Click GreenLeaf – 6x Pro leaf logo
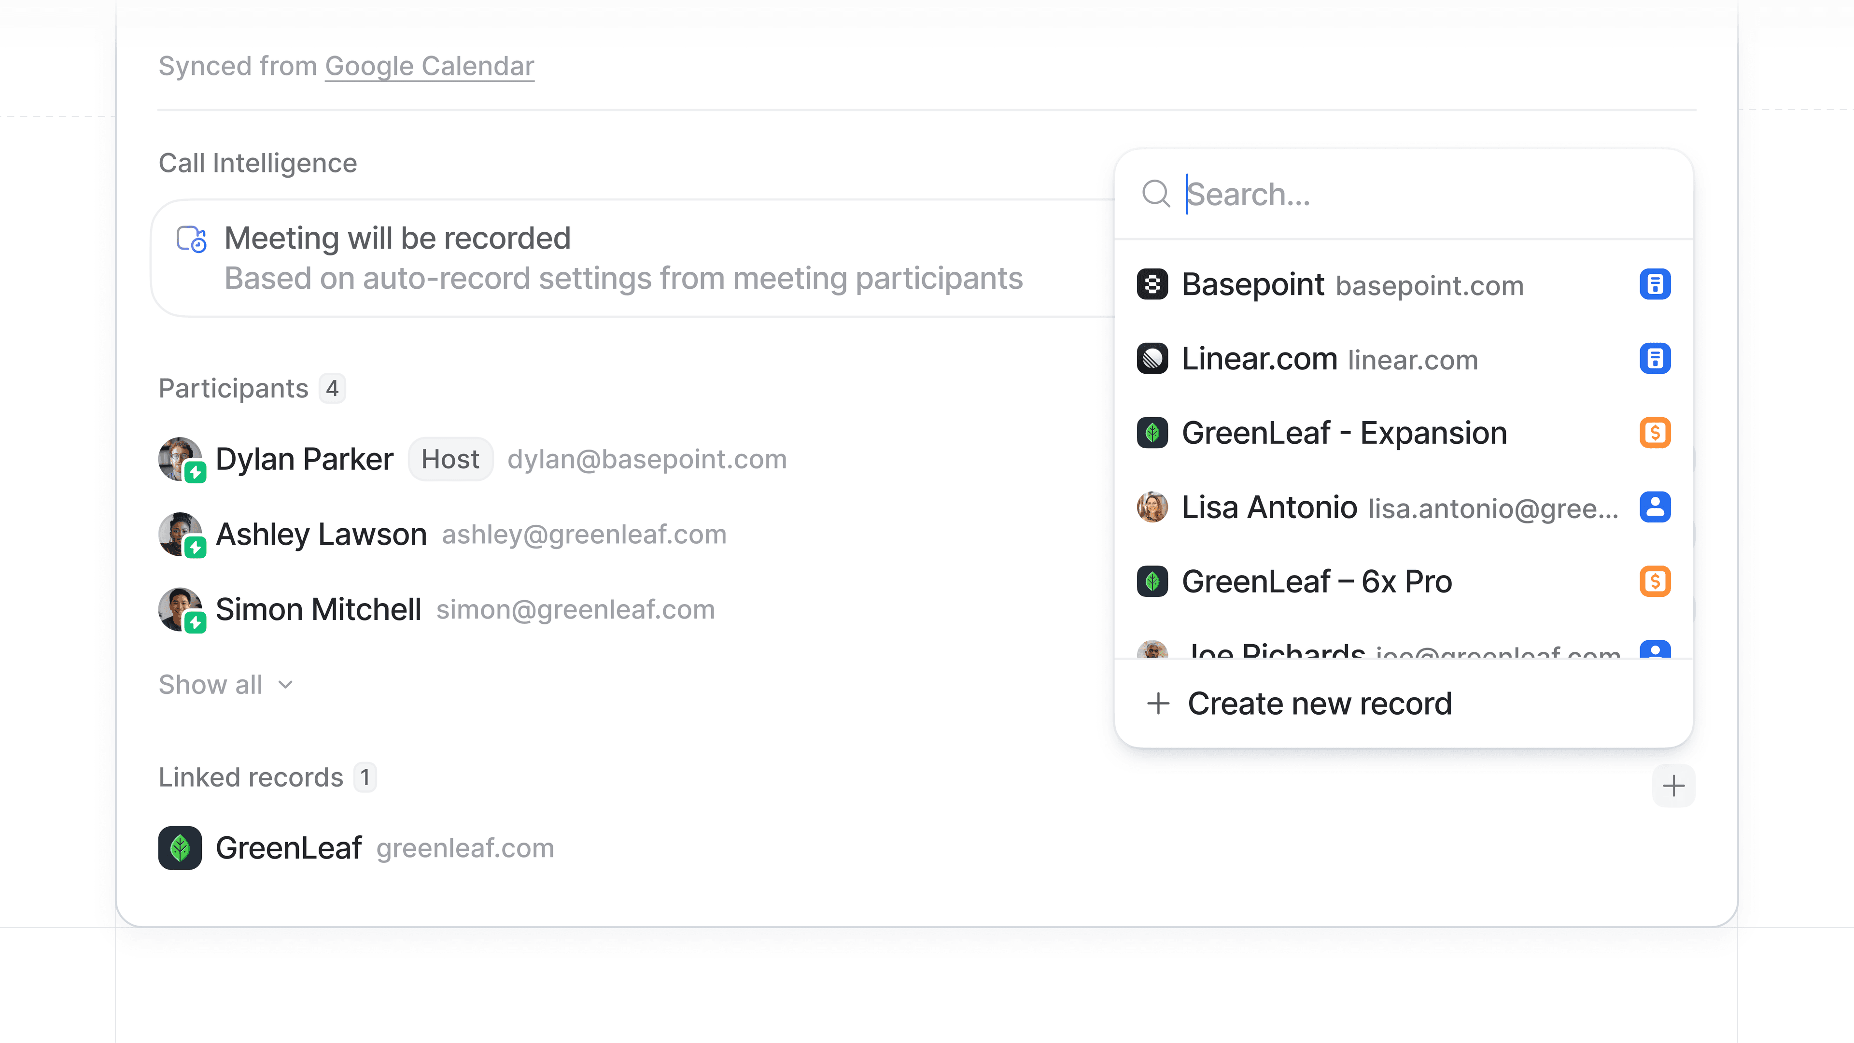The image size is (1854, 1043). (x=1152, y=581)
